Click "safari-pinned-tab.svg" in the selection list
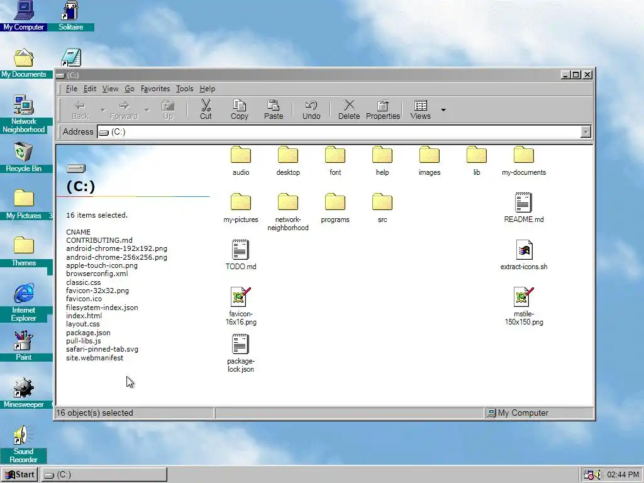Viewport: 644px width, 483px height. [102, 349]
